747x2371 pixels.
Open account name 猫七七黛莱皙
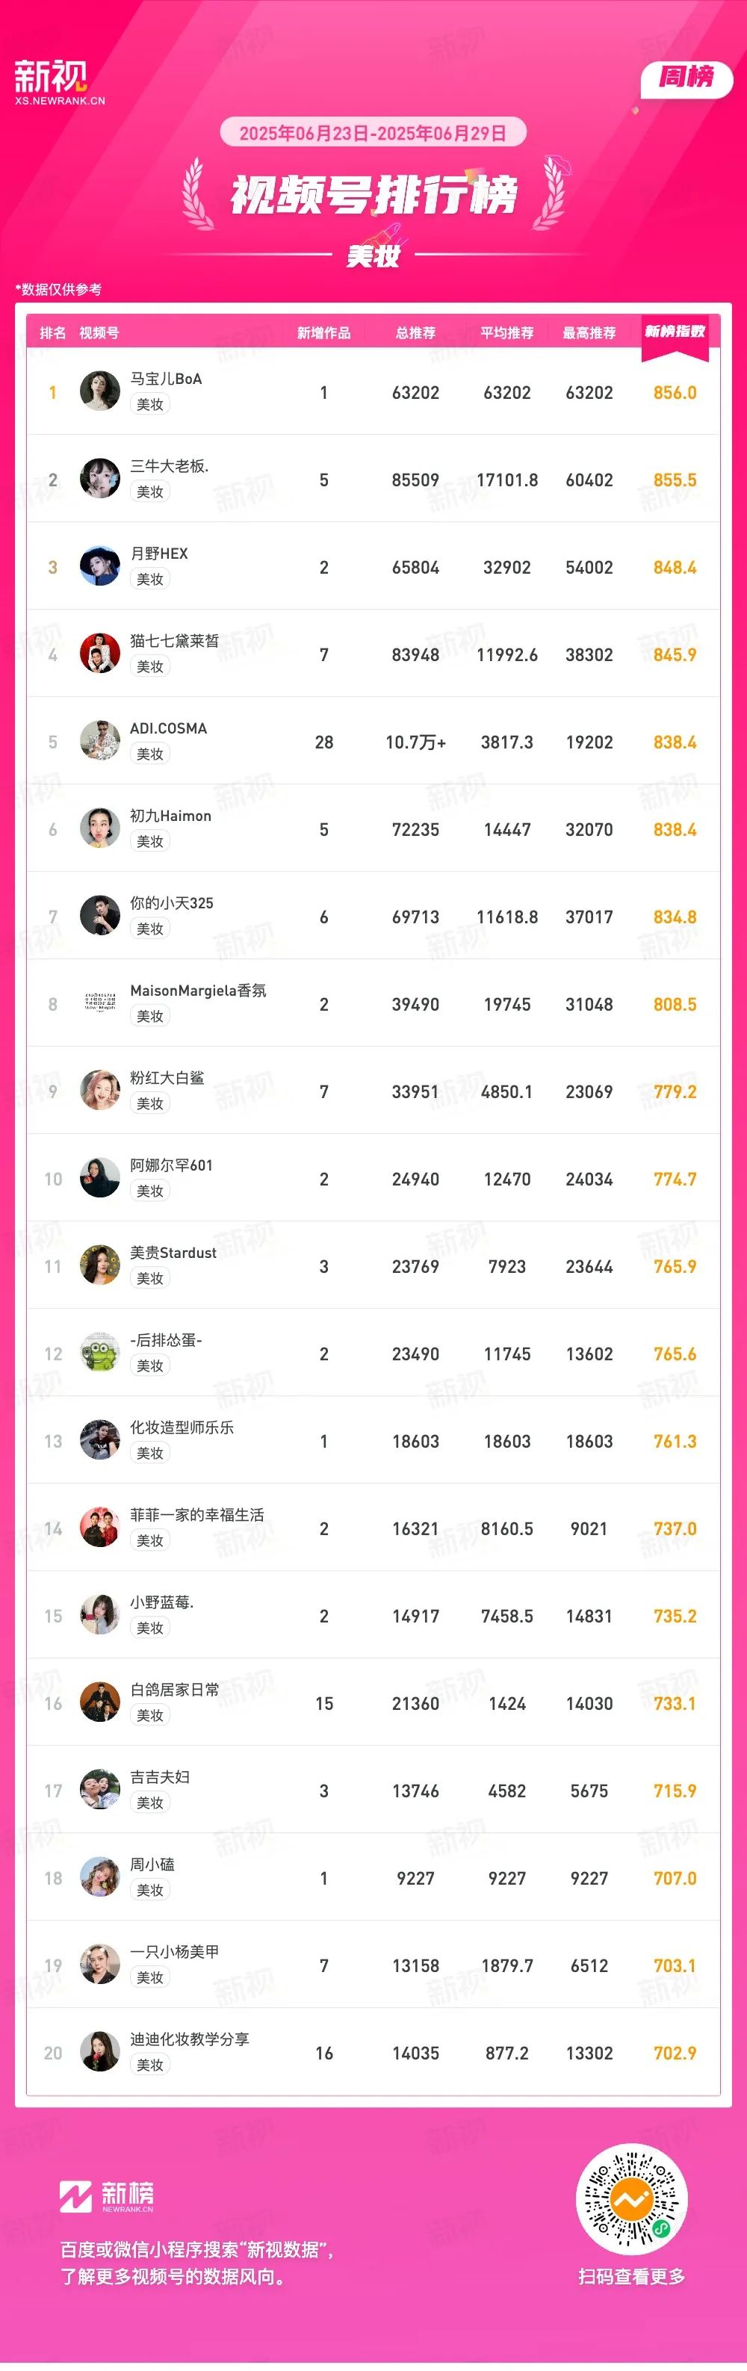[x=175, y=641]
